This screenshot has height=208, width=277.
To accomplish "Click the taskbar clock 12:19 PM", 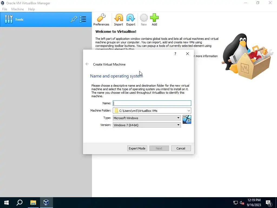I will click(254, 200).
